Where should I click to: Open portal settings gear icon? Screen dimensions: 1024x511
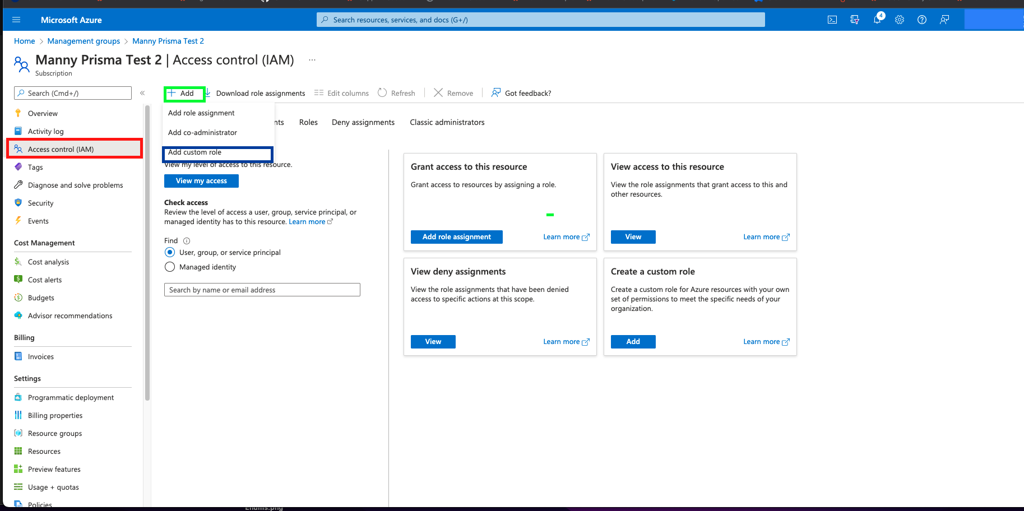pos(900,20)
